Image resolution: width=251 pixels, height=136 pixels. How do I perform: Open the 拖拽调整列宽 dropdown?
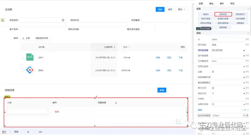coord(228,77)
